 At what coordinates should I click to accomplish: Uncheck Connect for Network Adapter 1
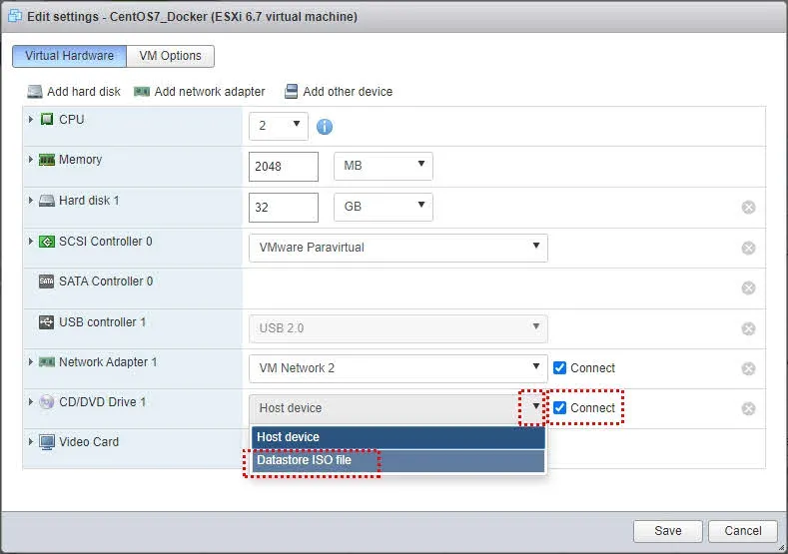click(560, 367)
